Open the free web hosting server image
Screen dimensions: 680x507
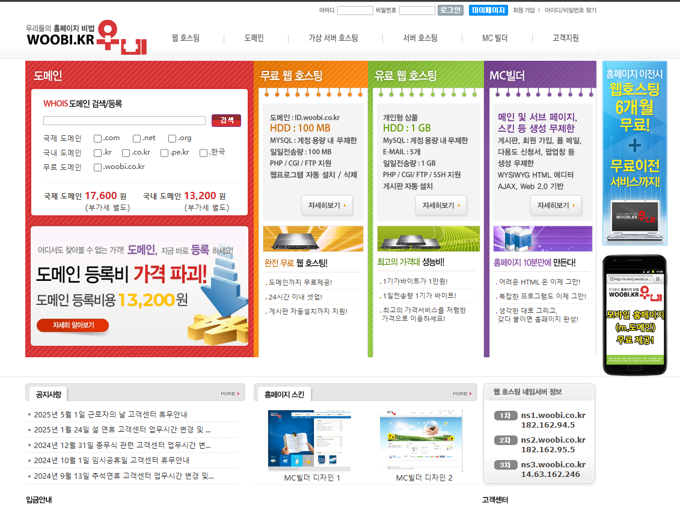click(313, 239)
